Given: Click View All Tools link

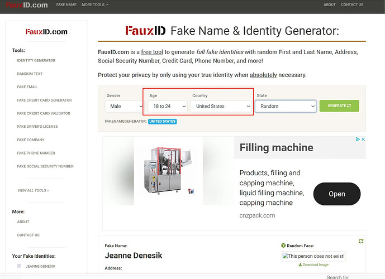Looking at the screenshot, I should pos(33,190).
